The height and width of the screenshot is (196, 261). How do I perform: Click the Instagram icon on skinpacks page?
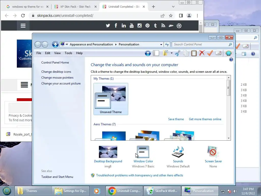click(139, 26)
